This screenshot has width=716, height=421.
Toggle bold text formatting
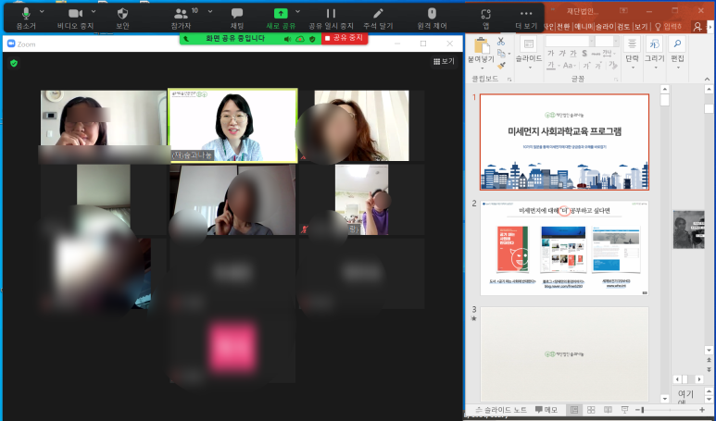(551, 54)
